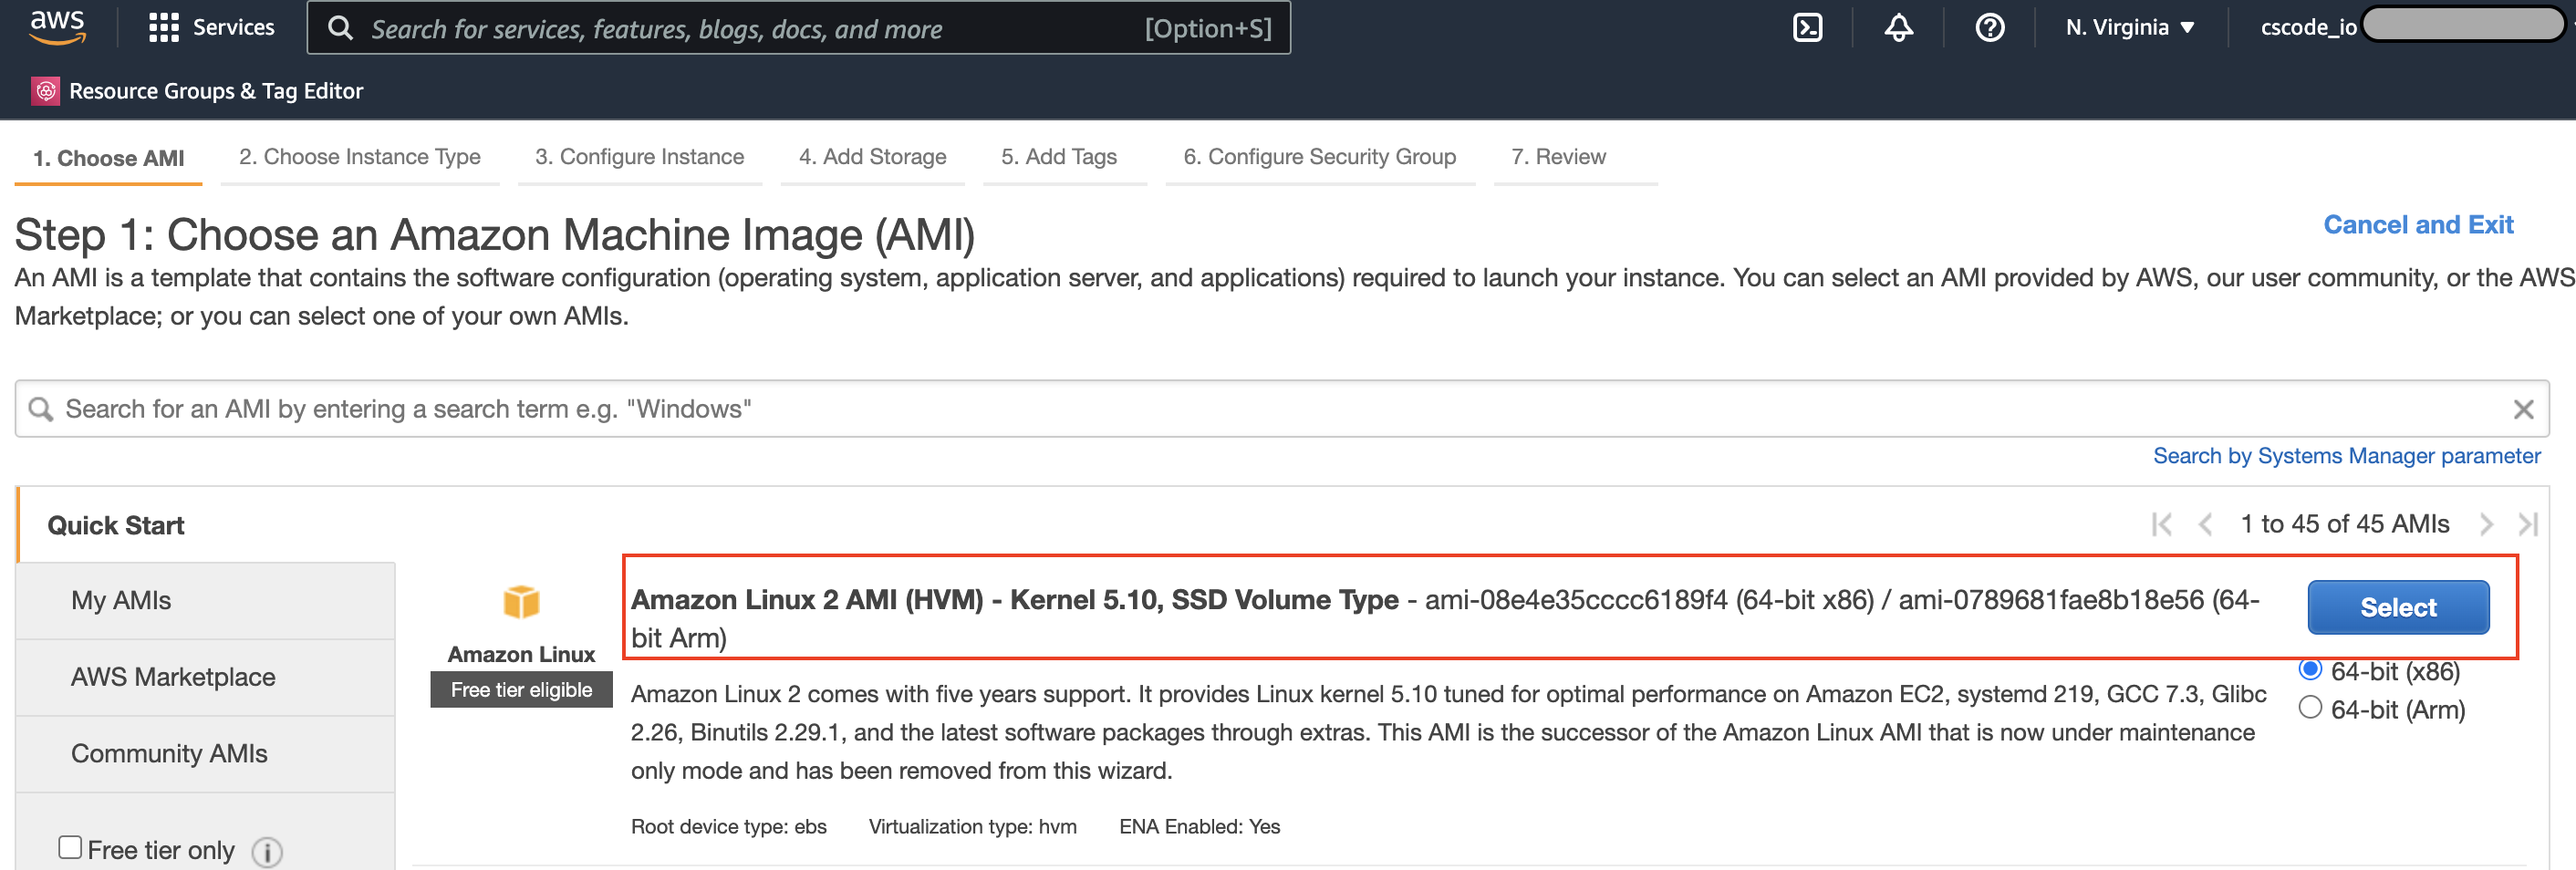
Task: Switch to 6. Configure Security Group tab
Action: tap(1320, 157)
